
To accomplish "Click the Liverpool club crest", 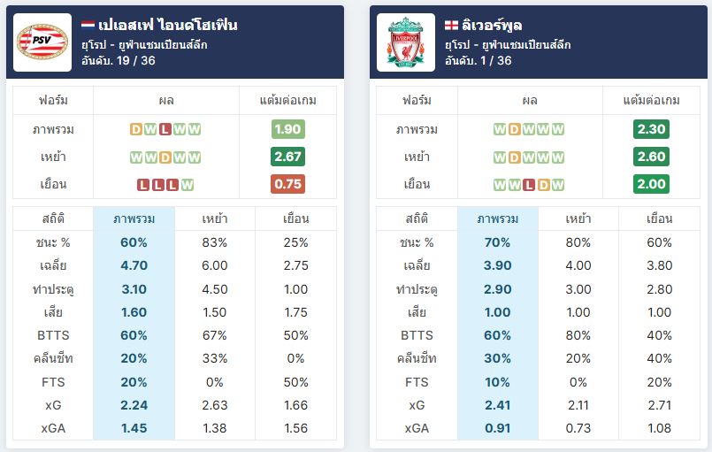I will pyautogui.click(x=405, y=42).
